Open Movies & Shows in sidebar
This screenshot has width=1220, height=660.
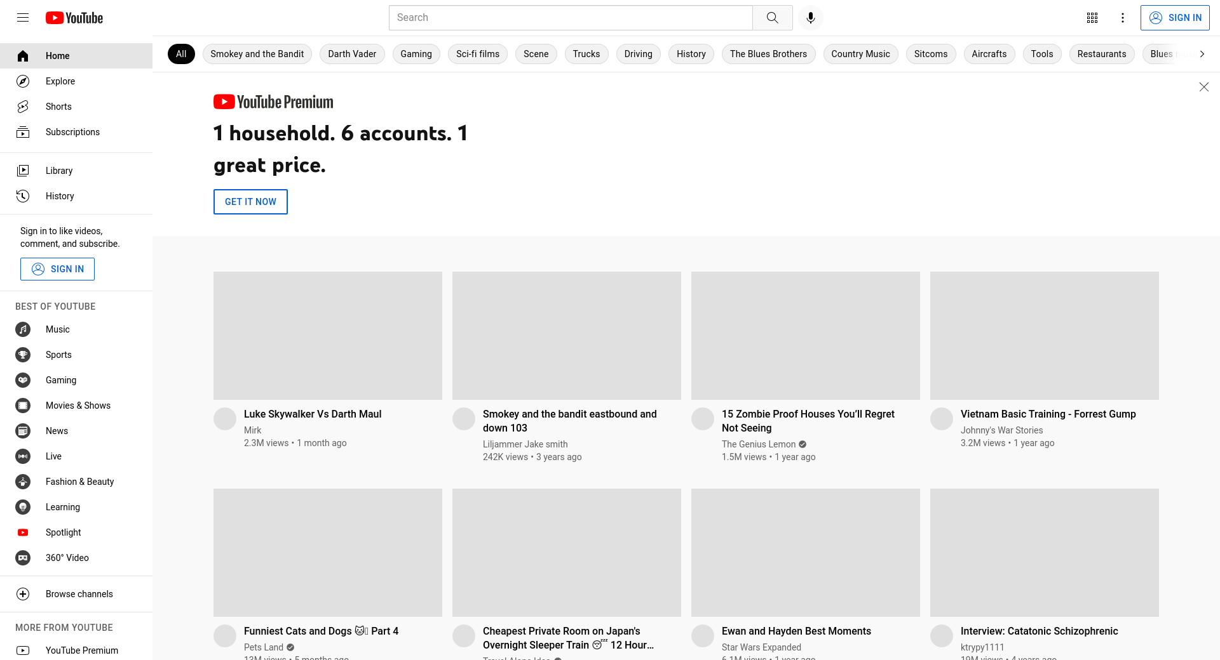click(76, 406)
